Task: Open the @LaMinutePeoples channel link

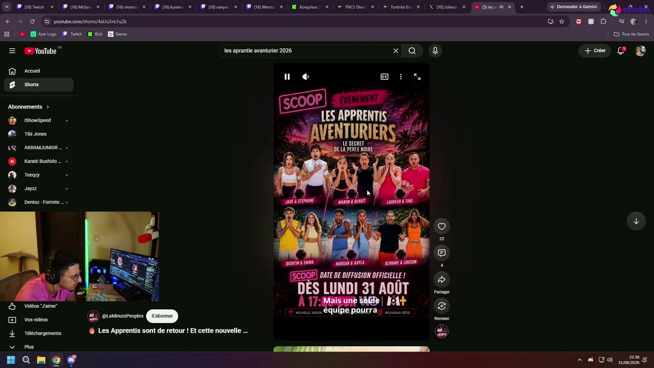Action: tap(123, 316)
